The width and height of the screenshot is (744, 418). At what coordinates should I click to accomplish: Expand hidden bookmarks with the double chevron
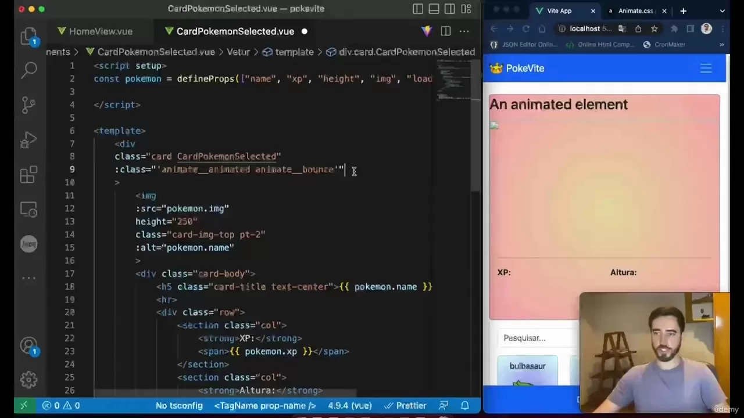[x=721, y=44]
